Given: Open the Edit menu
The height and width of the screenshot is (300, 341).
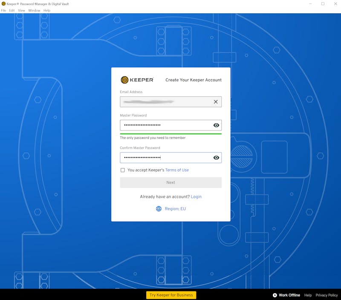Looking at the screenshot, I should pyautogui.click(x=12, y=10).
